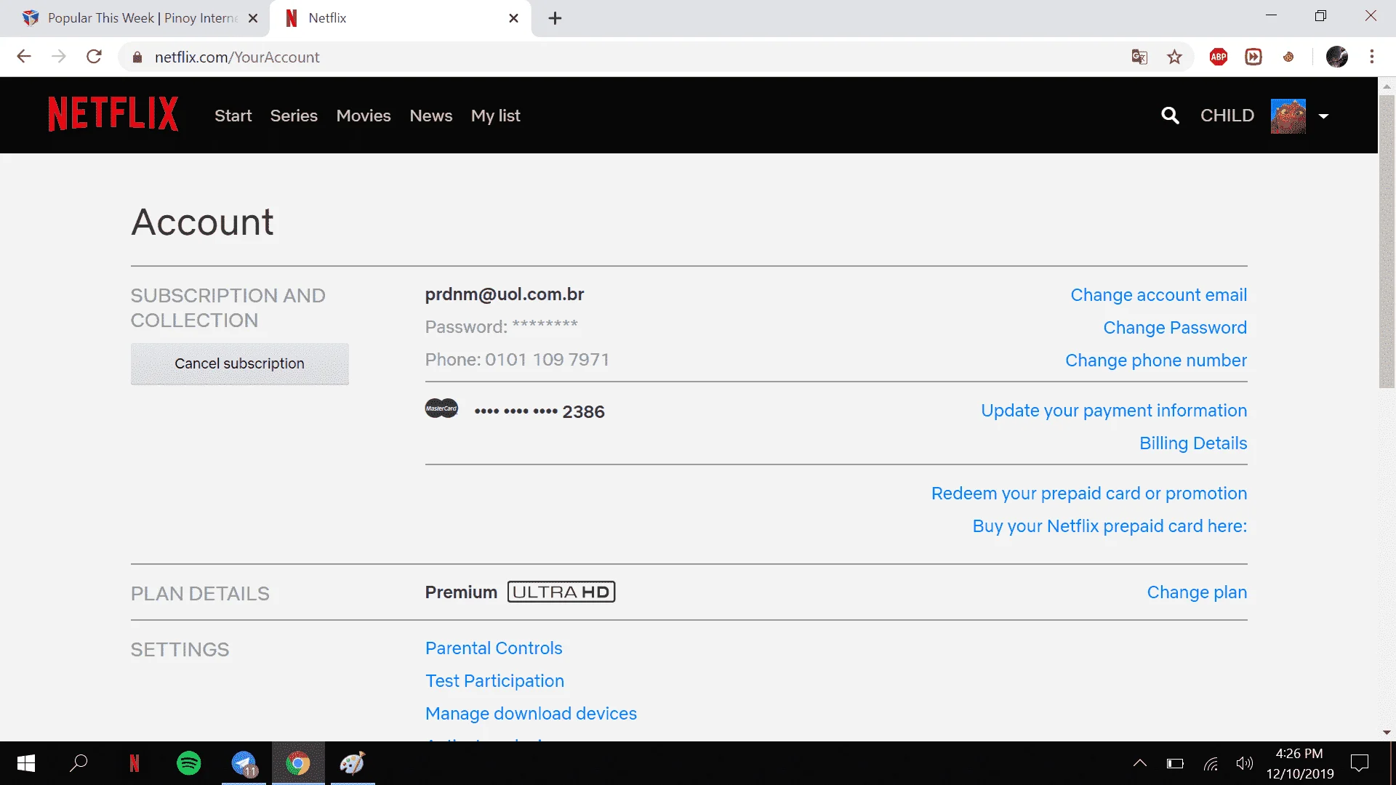The width and height of the screenshot is (1396, 785).
Task: Open Manage download devices link
Action: tap(531, 714)
